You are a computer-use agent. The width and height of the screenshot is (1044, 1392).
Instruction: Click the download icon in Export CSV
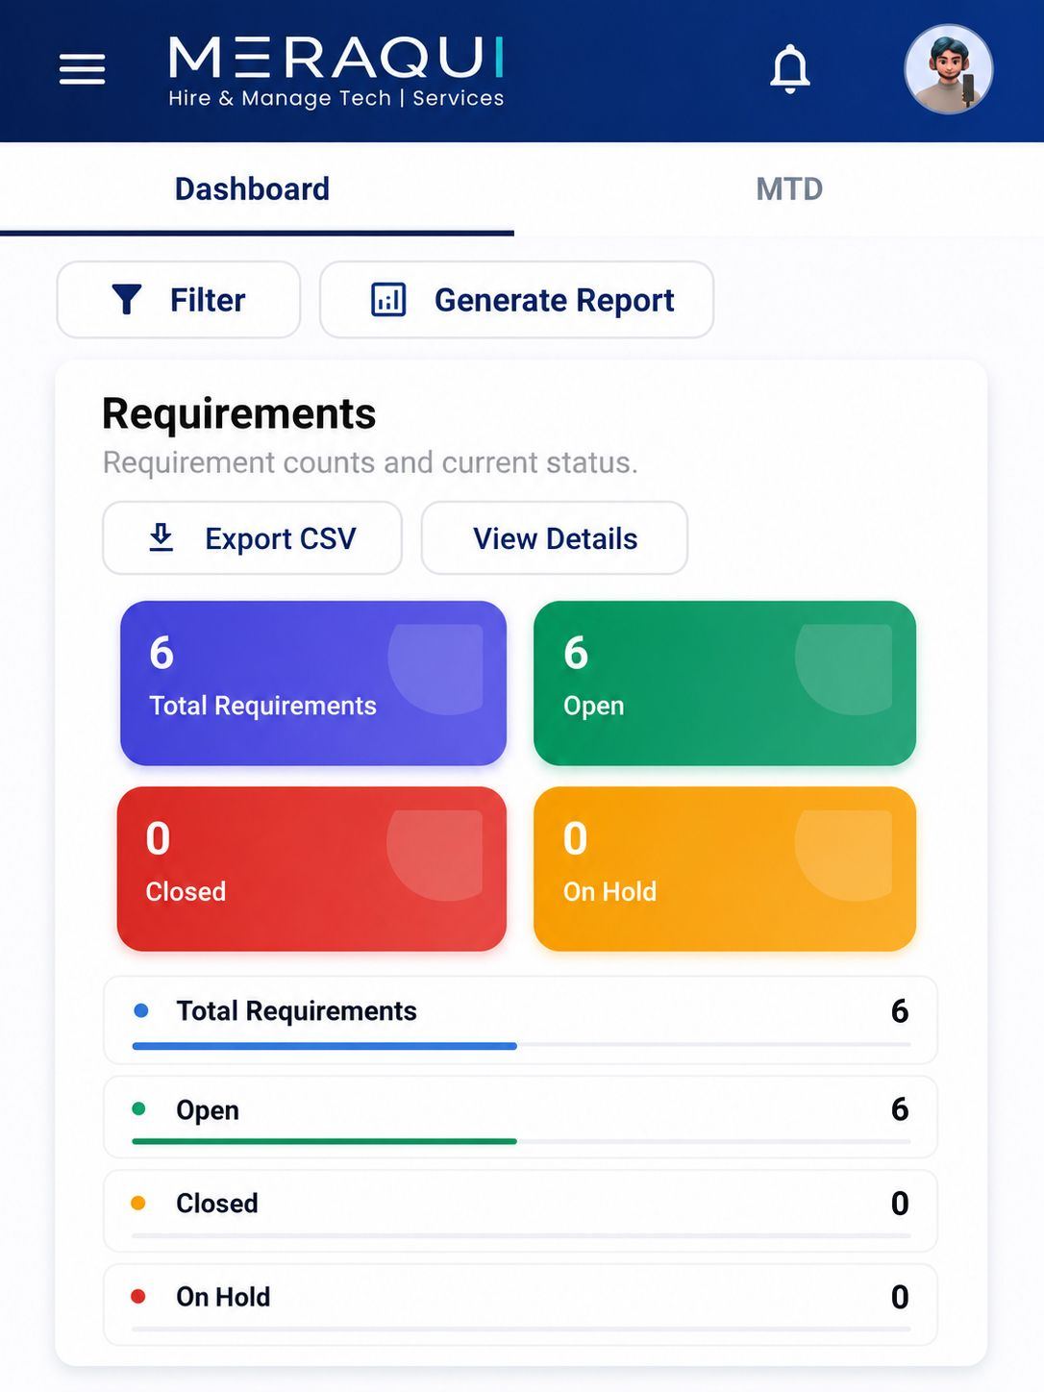pos(162,537)
